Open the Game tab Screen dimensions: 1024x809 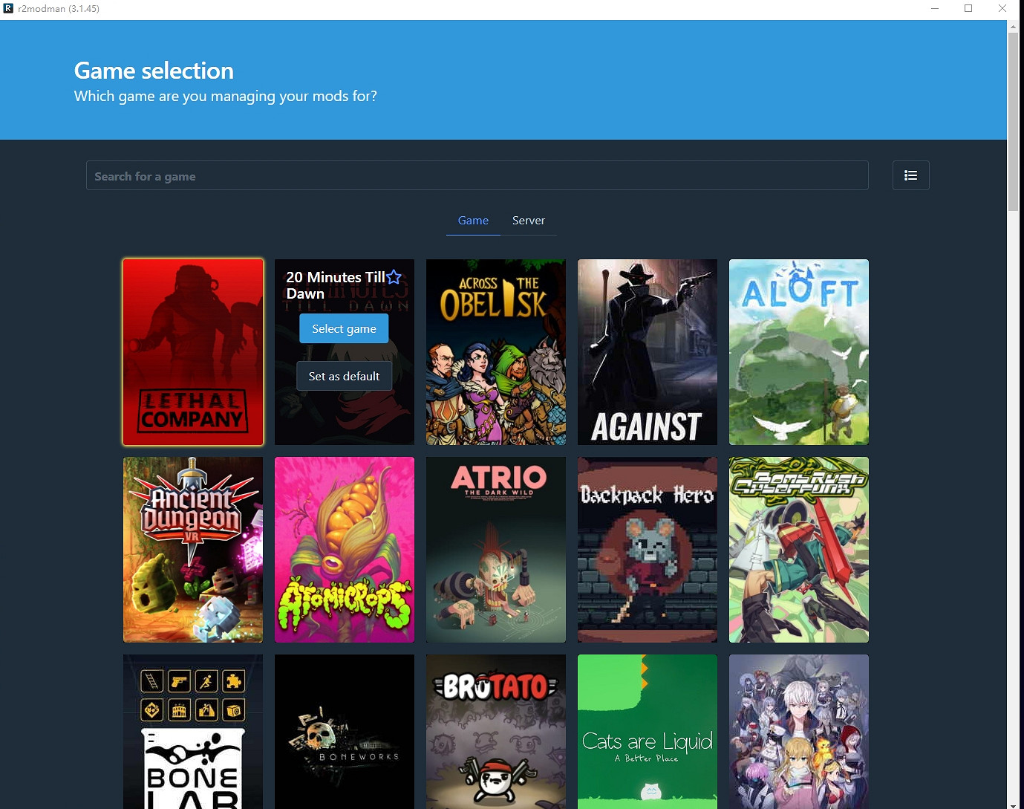[473, 221]
